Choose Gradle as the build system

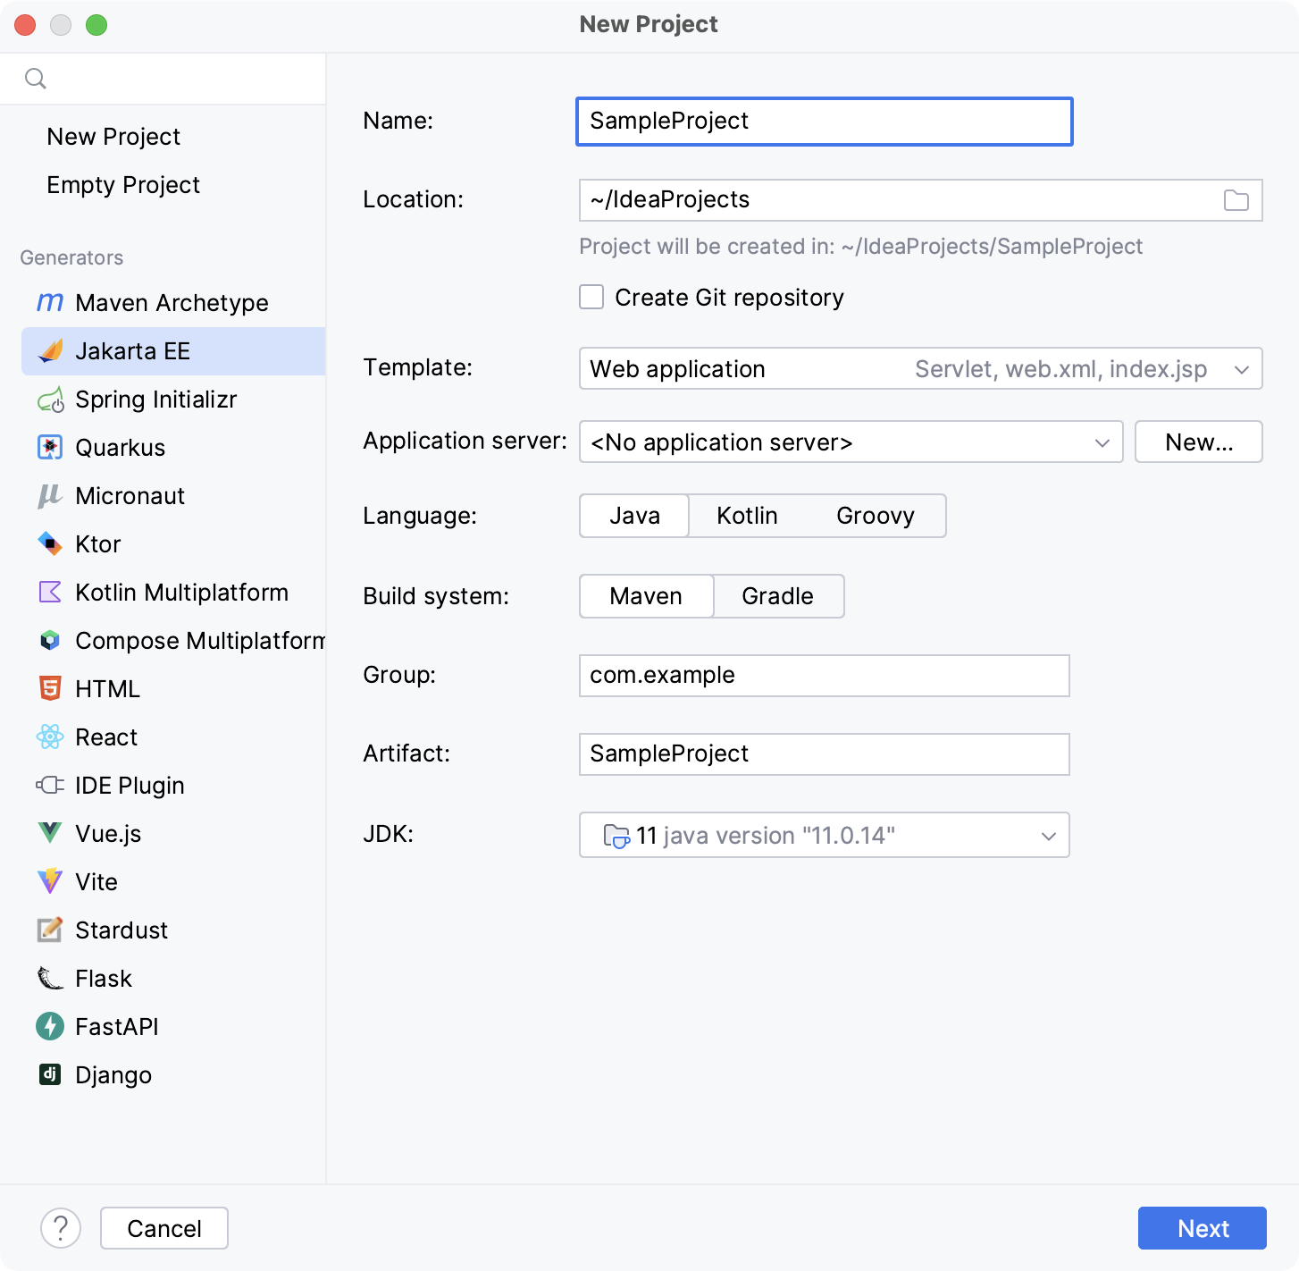coord(778,596)
